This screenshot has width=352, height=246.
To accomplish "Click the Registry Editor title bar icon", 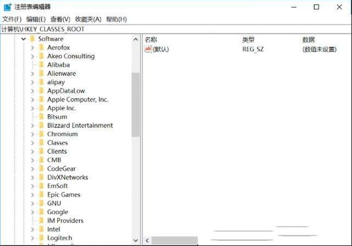I will tap(7, 7).
